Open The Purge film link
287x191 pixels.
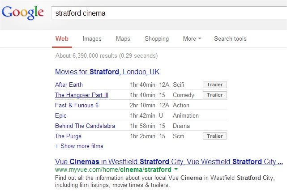pos(68,136)
